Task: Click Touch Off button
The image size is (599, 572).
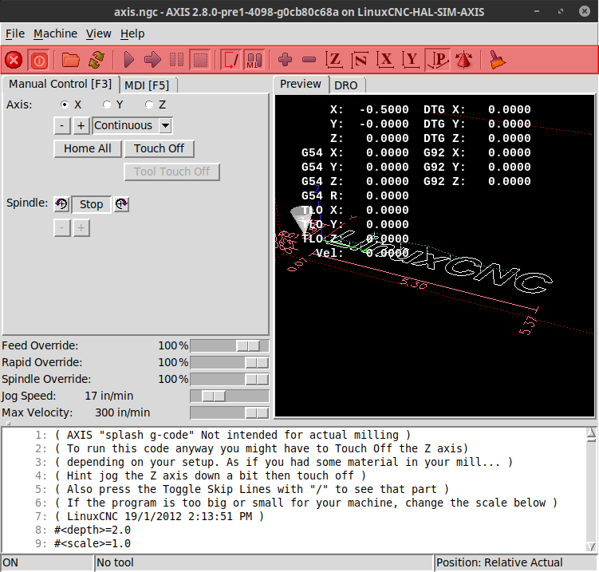Action: pyautogui.click(x=159, y=148)
